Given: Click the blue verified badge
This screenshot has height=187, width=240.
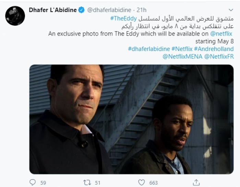Looking at the screenshot, I should coord(82,10).
